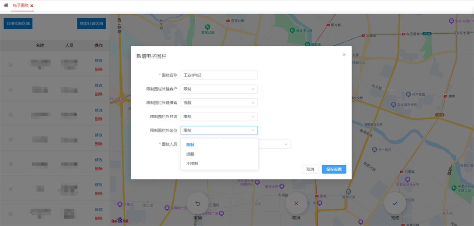This screenshot has height=226, width=474.
Task: Toggle the second row checkbox in fence list
Action: [x=11, y=90]
